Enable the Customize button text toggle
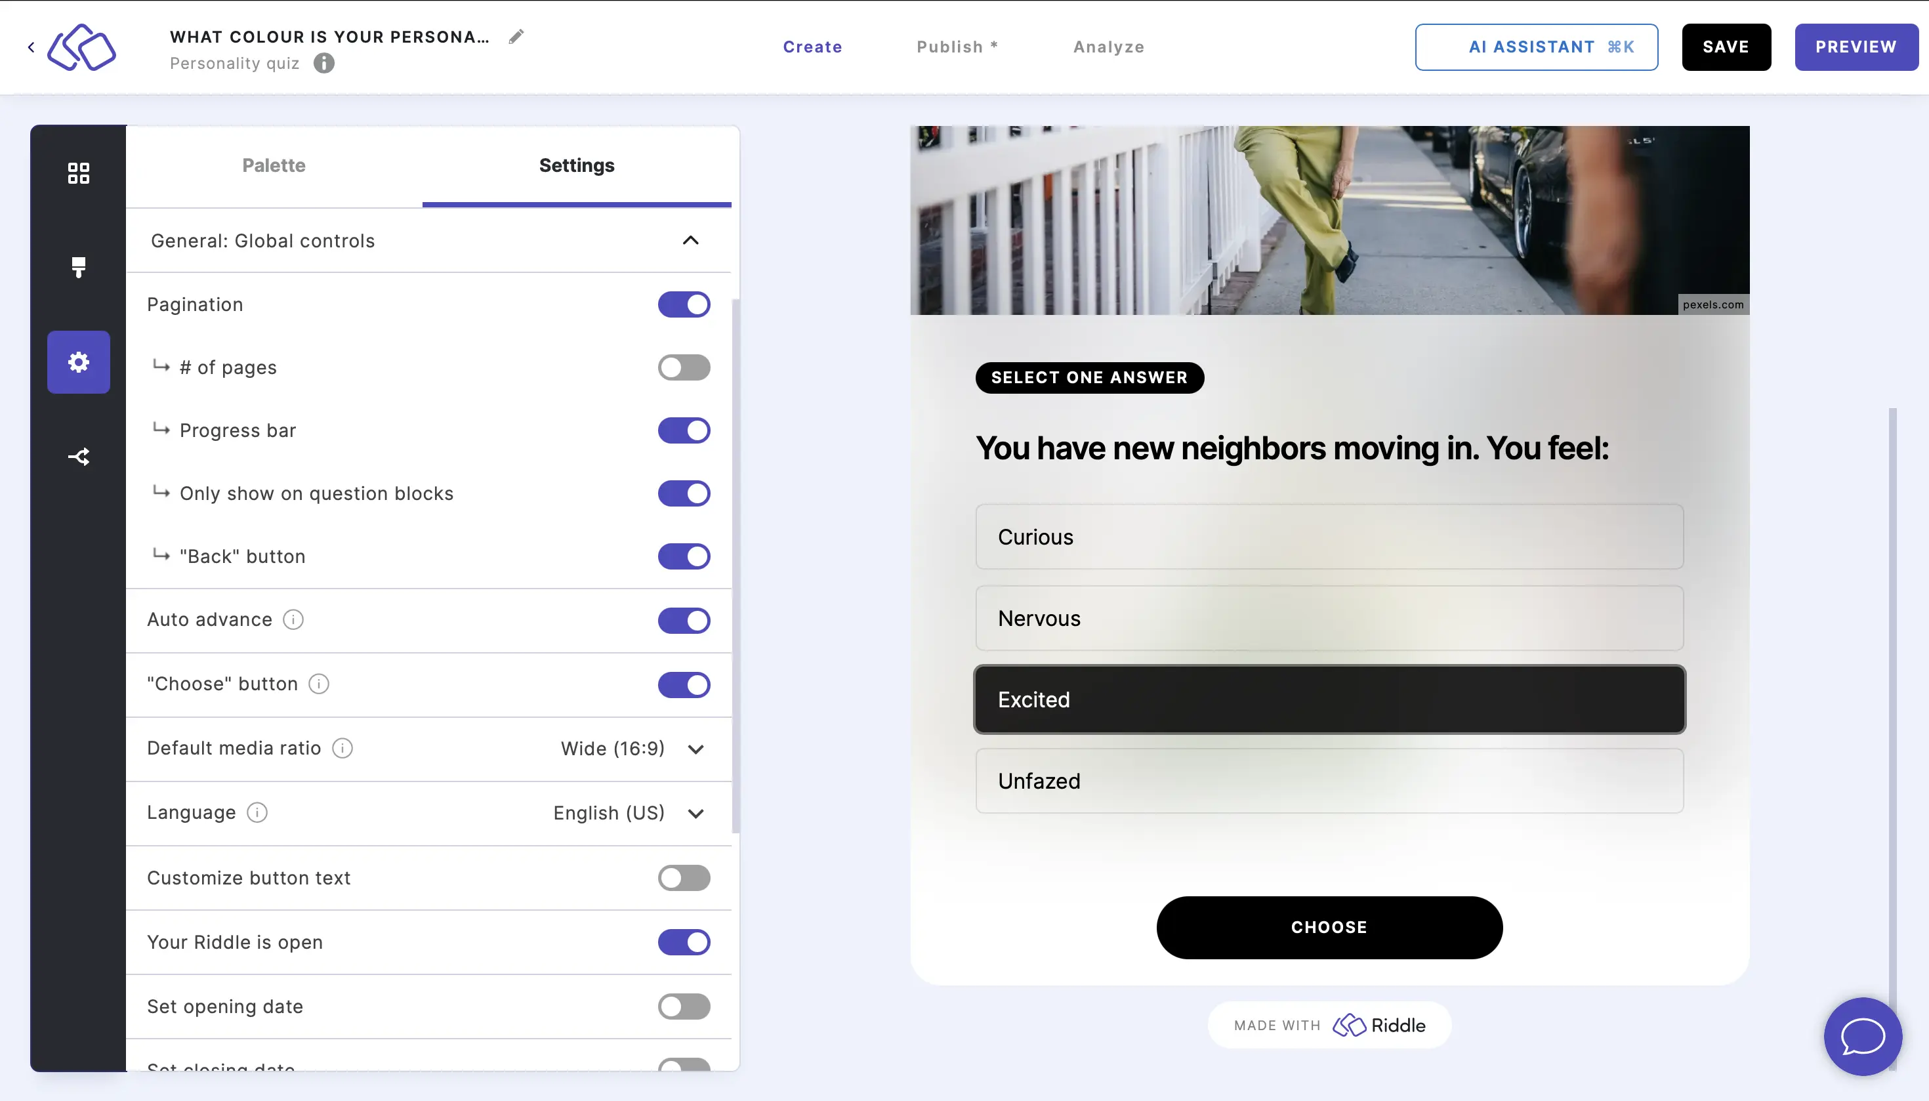 [684, 877]
